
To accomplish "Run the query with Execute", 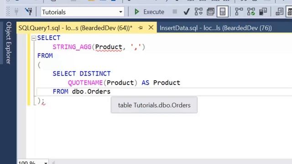I will [149, 12].
